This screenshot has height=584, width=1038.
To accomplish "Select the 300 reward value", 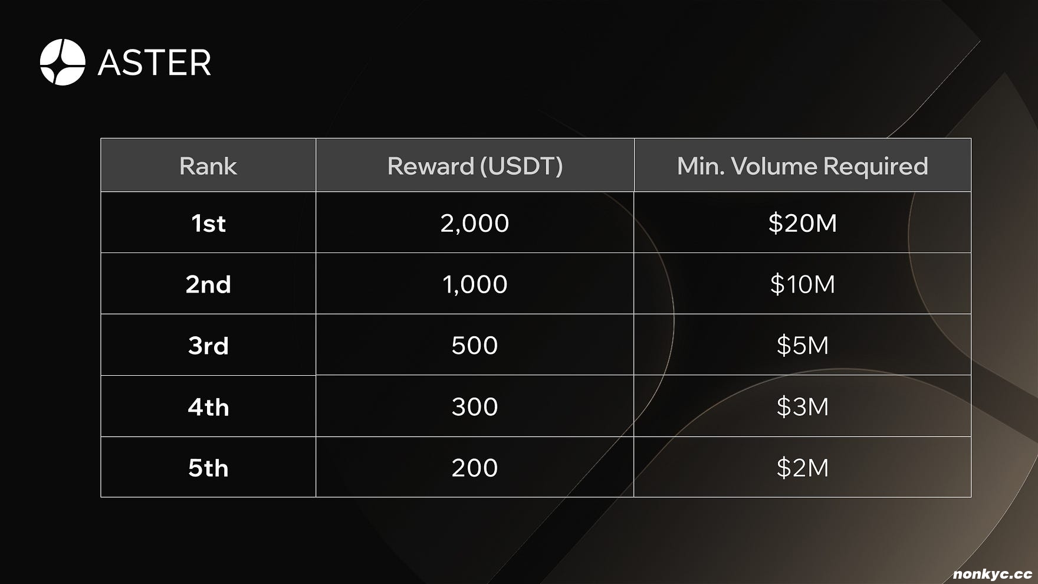I will [475, 406].
